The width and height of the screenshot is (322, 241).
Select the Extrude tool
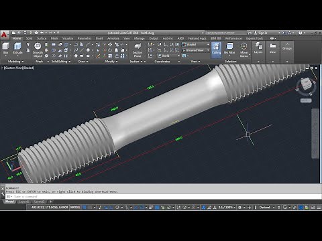17,48
